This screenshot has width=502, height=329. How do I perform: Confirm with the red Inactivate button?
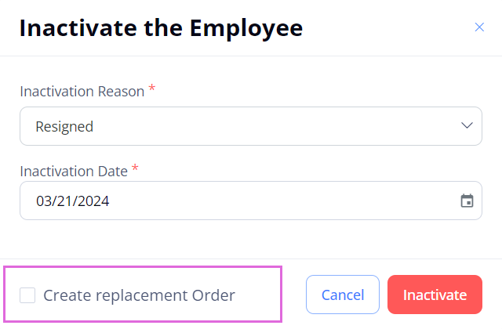(x=435, y=295)
